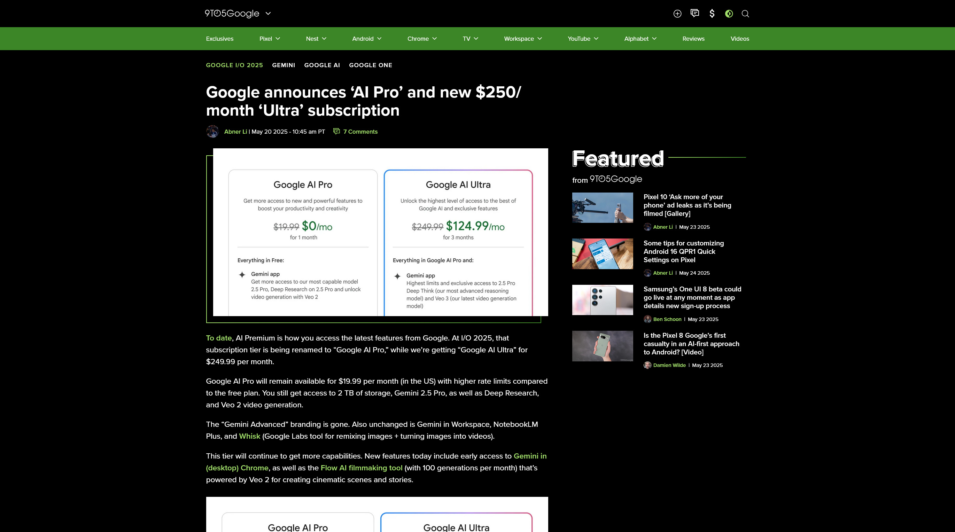Open Samsung One UI 8 beta thumbnail
The width and height of the screenshot is (955, 532).
(603, 300)
